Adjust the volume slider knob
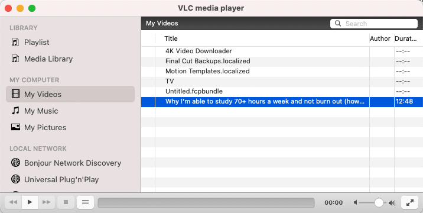Viewport: 423px width, 213px height. [379, 202]
